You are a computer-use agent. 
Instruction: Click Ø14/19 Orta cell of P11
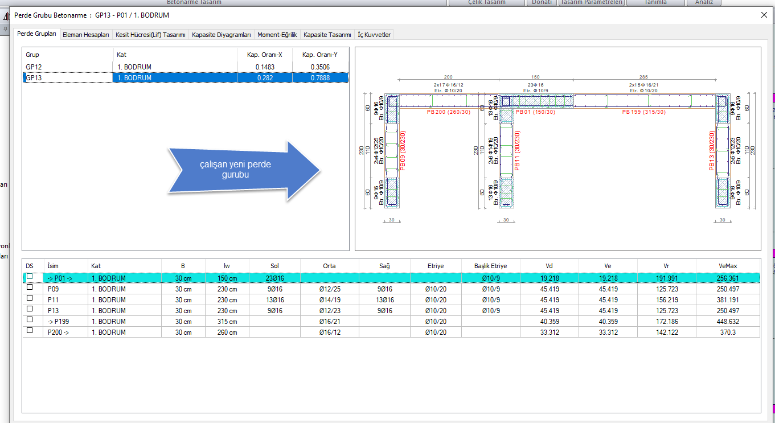(x=329, y=299)
